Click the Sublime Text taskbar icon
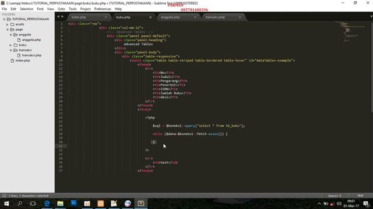The width and height of the screenshot is (373, 209). [141, 204]
